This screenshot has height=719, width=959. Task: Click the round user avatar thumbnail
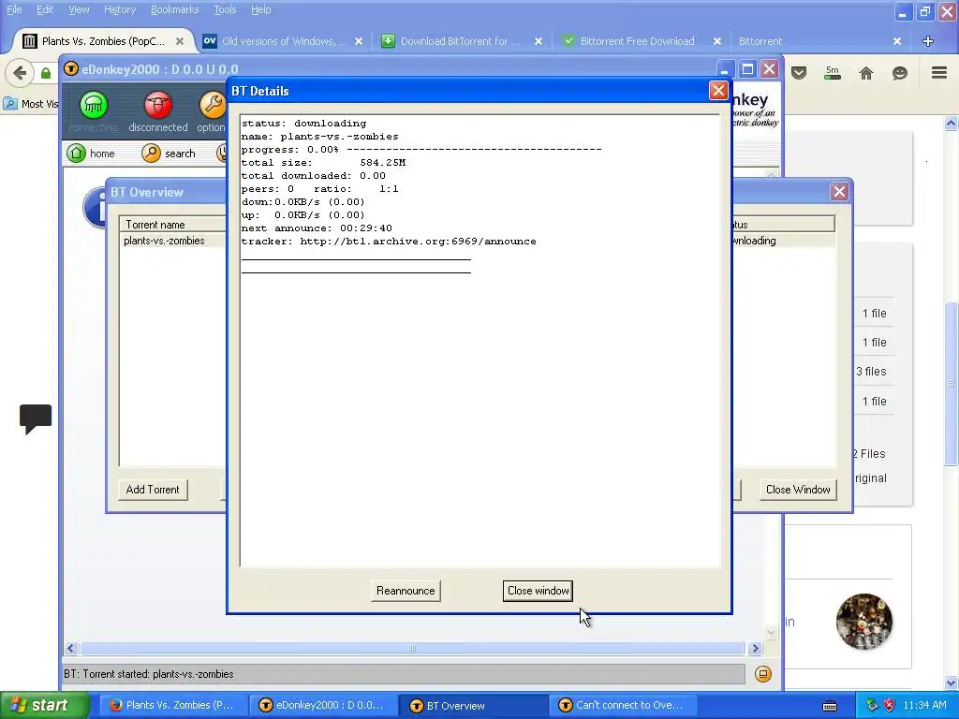pos(863,622)
